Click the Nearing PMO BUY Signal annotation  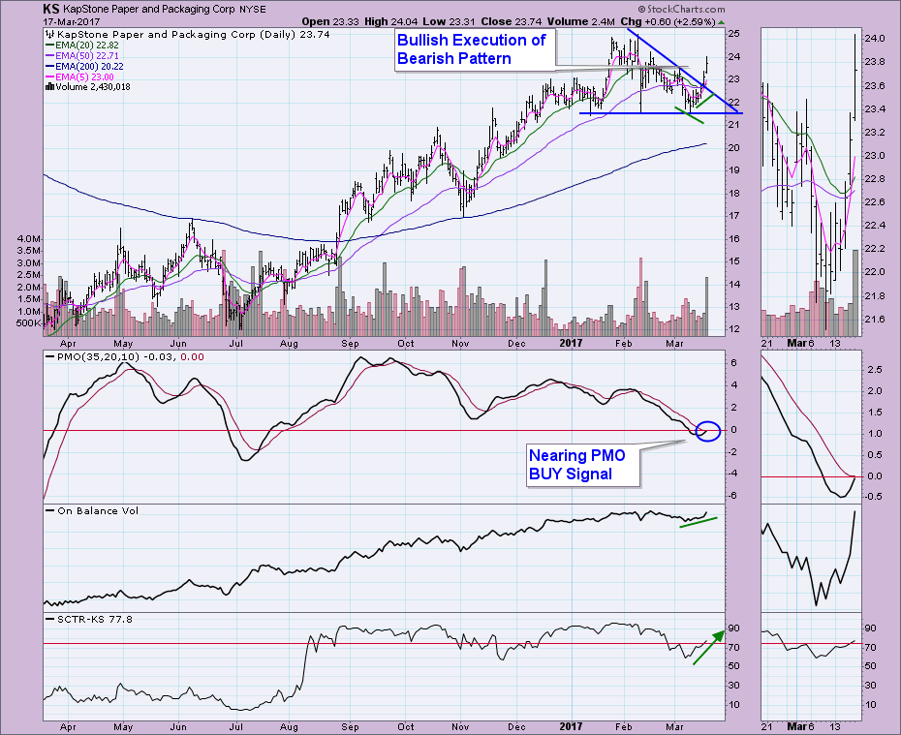[x=581, y=464]
